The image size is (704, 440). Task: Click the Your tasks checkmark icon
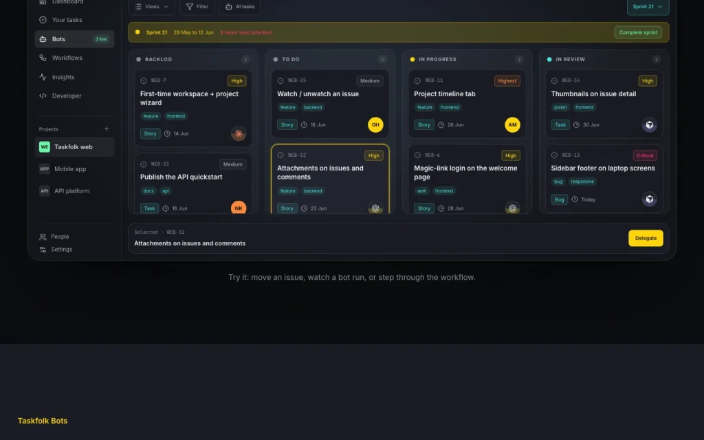click(43, 20)
